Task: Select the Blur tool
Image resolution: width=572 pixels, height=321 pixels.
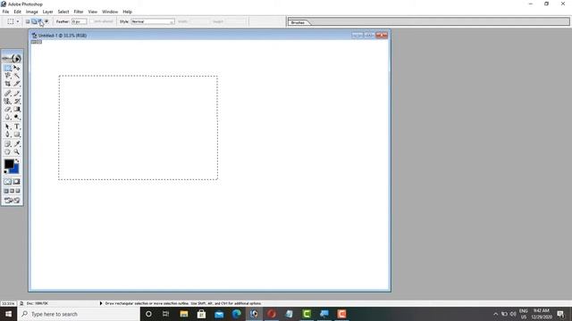Action: pos(8,117)
